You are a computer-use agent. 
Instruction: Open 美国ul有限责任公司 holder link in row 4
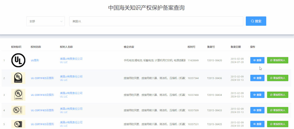[x=71, y=109]
